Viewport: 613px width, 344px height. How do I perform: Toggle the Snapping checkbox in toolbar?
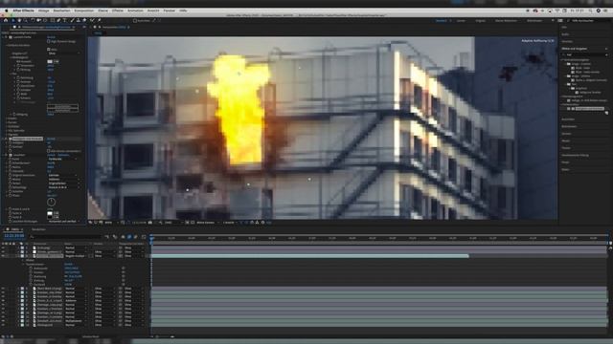pyautogui.click(x=135, y=21)
